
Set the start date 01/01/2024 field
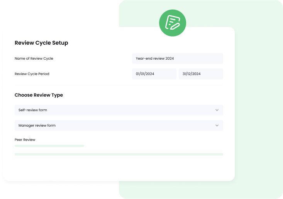pos(154,74)
